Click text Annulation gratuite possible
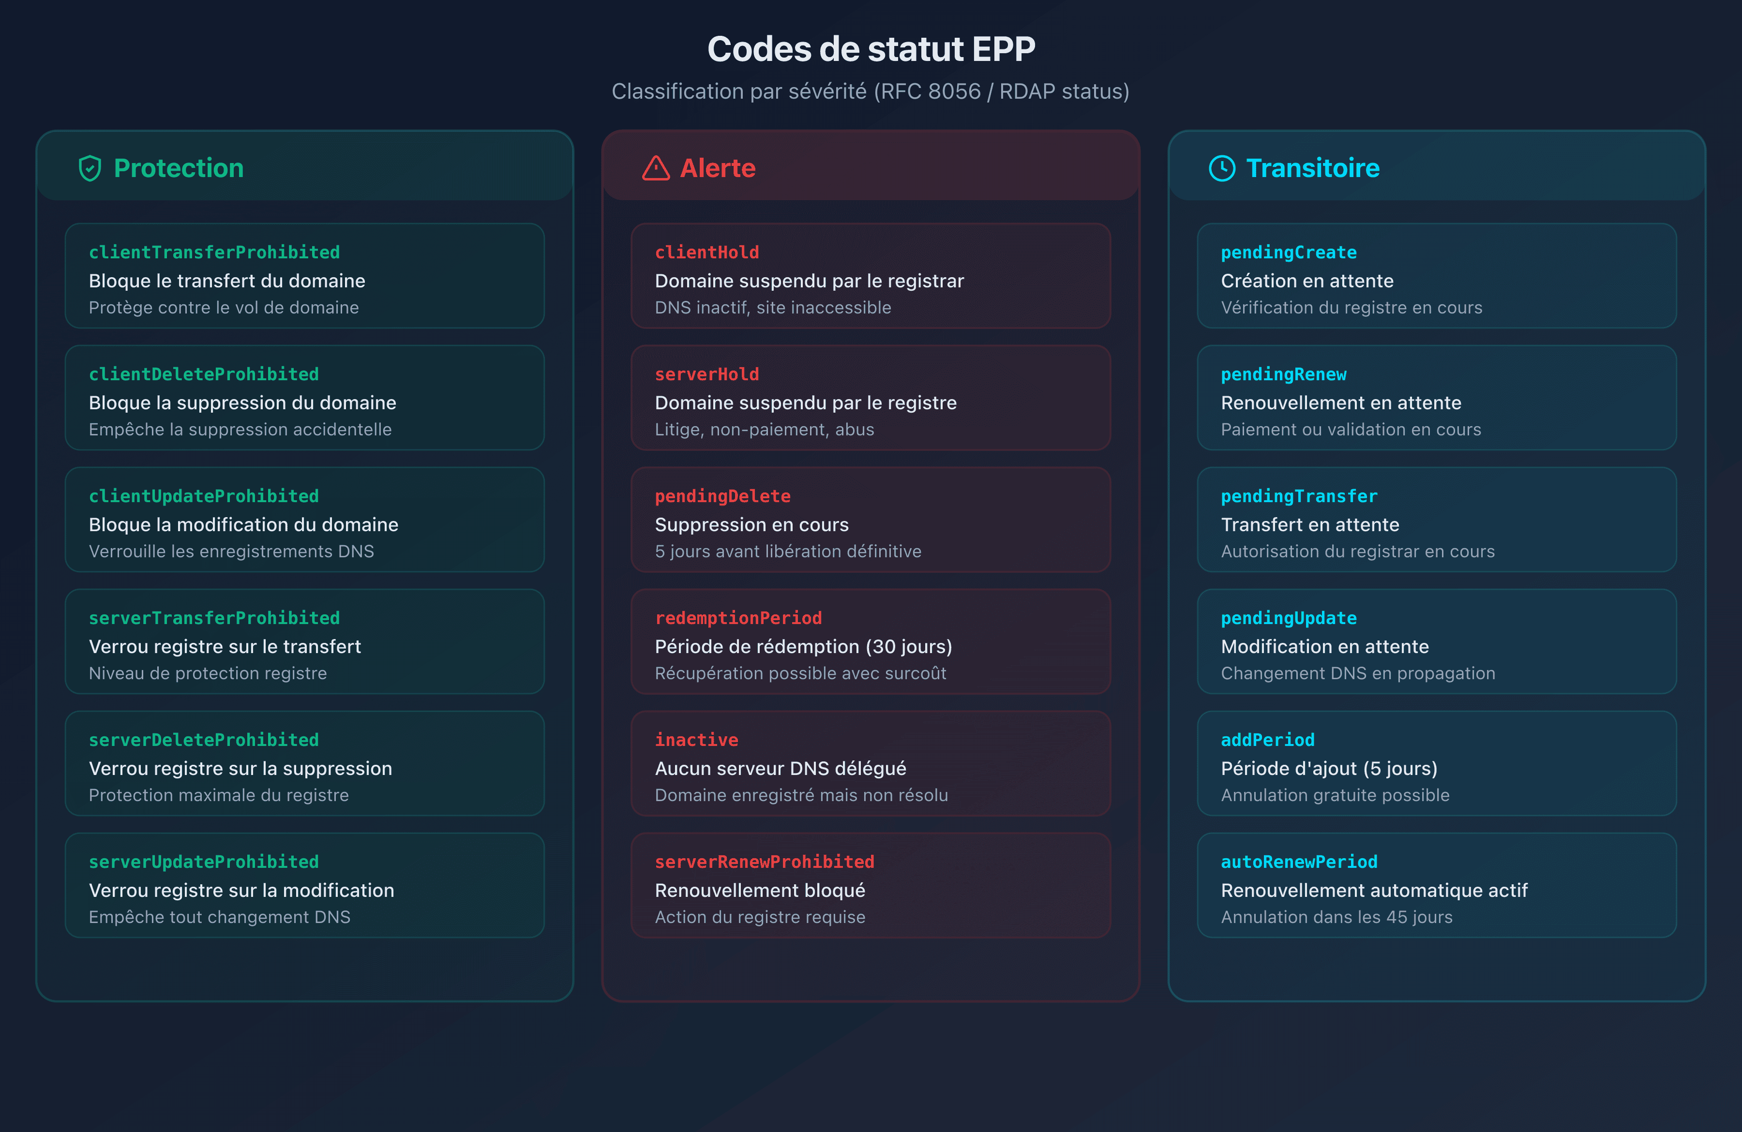The image size is (1742, 1132). [x=1335, y=795]
